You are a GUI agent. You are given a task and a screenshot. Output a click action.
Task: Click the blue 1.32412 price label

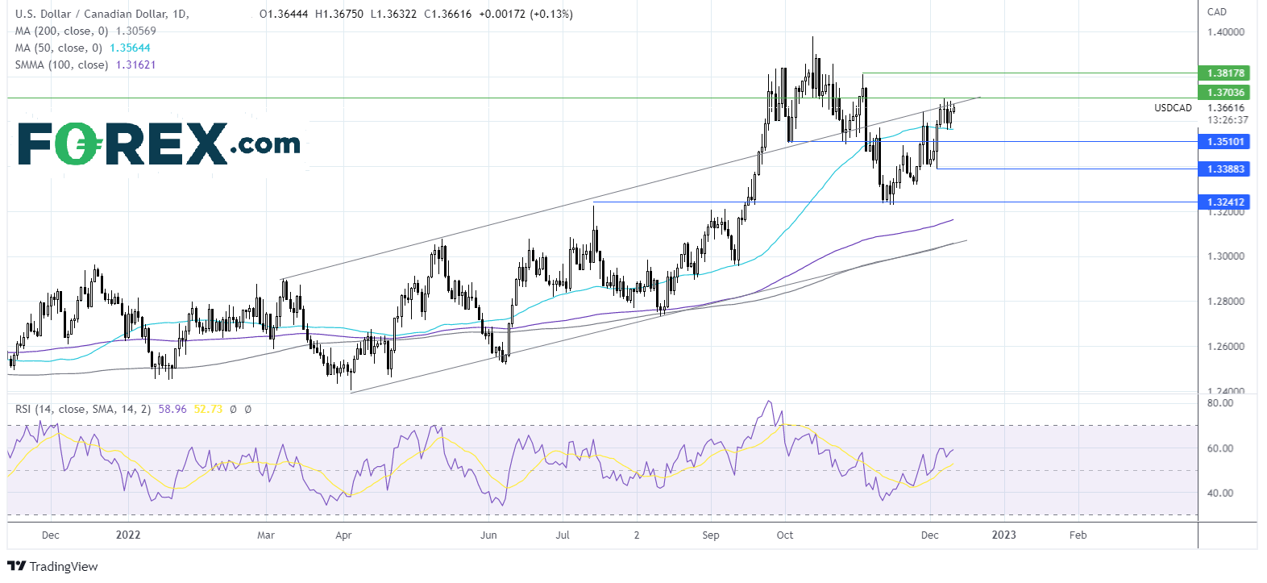[x=1225, y=202]
